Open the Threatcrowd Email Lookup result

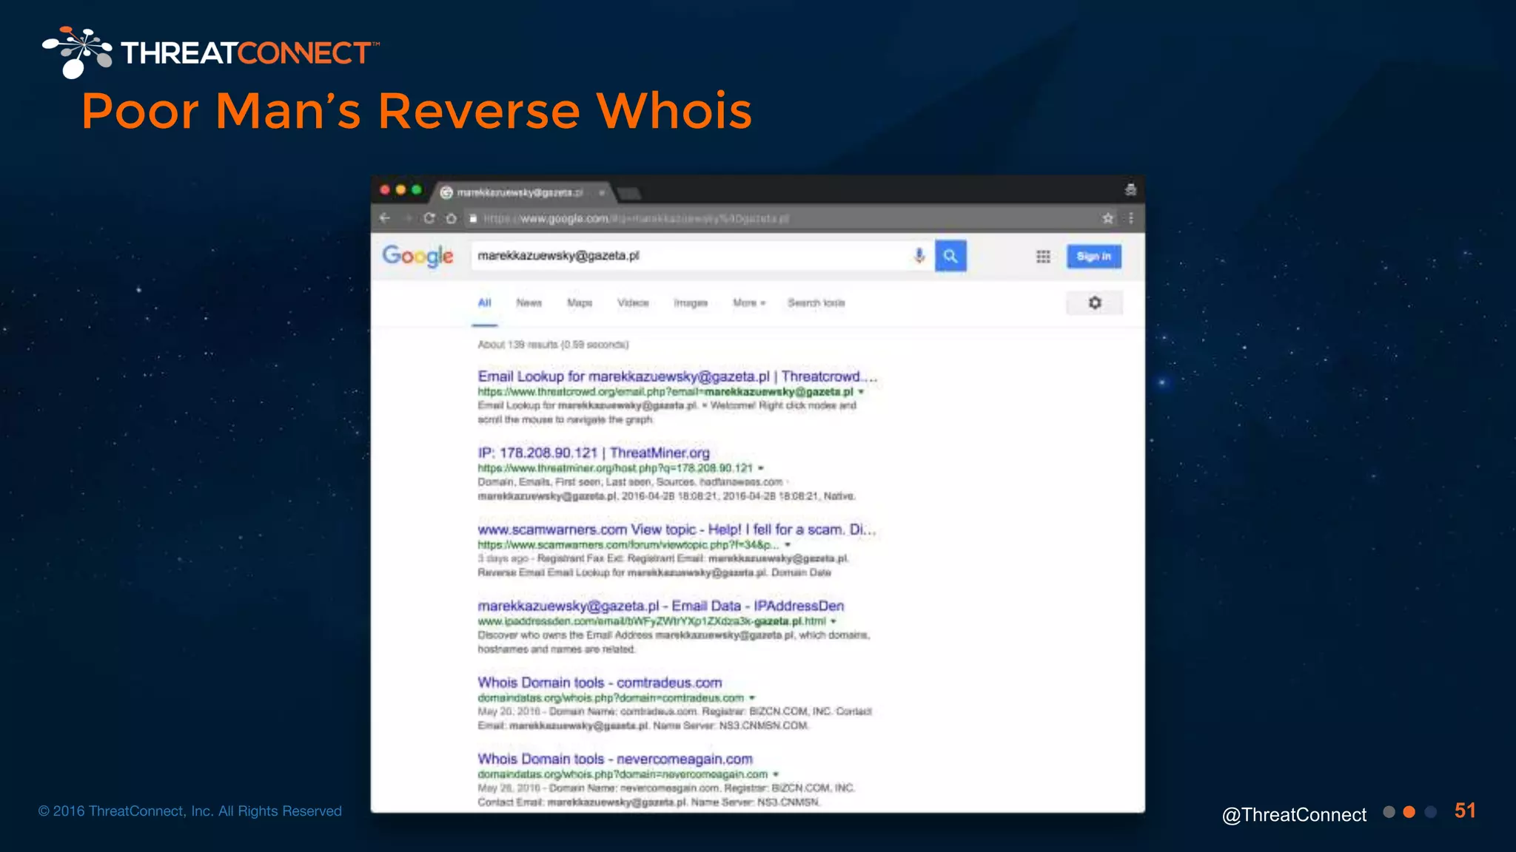tap(676, 376)
